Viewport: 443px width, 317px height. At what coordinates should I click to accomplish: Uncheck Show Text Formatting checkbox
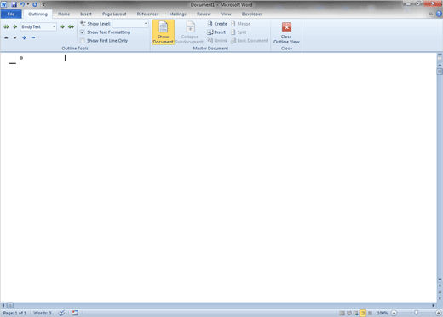[x=83, y=32]
